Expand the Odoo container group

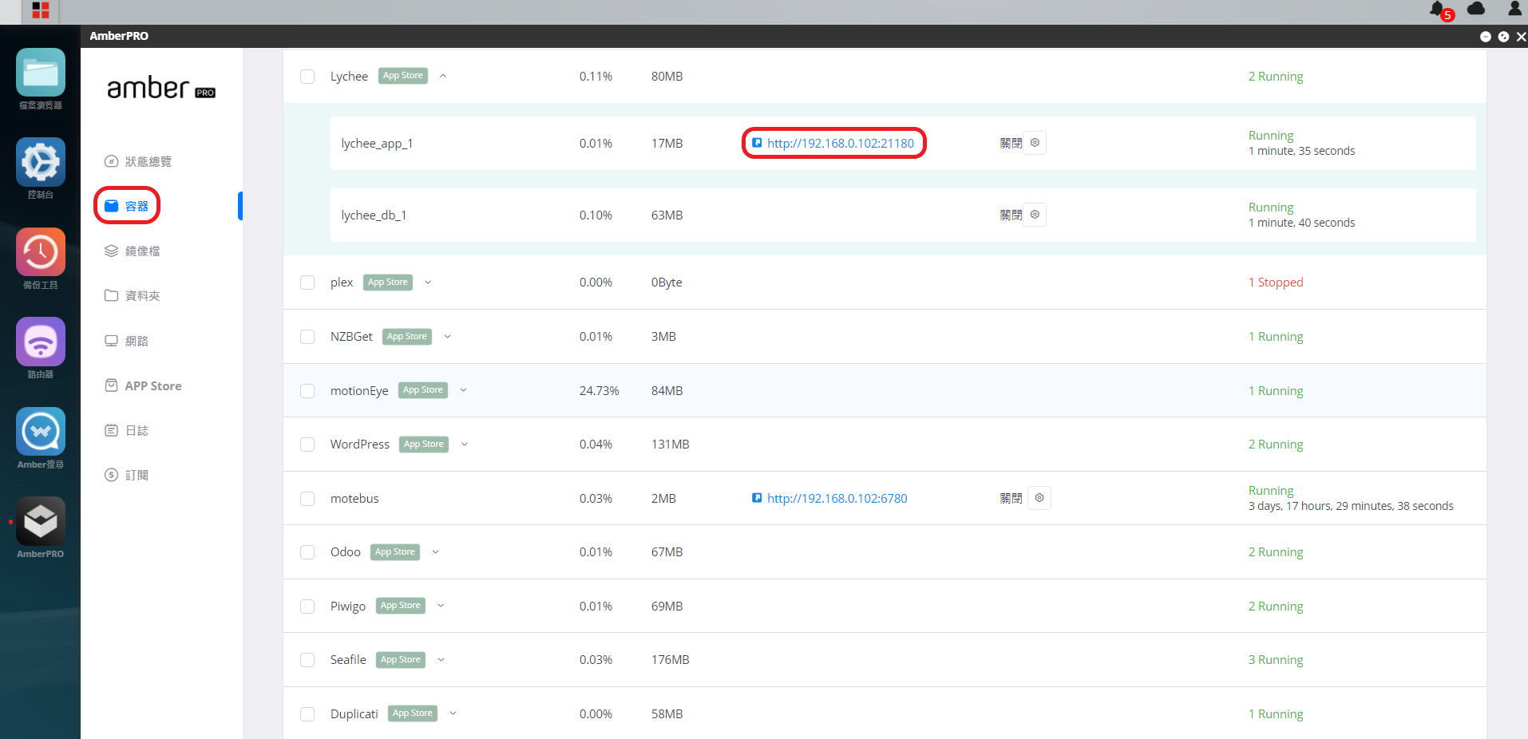435,552
